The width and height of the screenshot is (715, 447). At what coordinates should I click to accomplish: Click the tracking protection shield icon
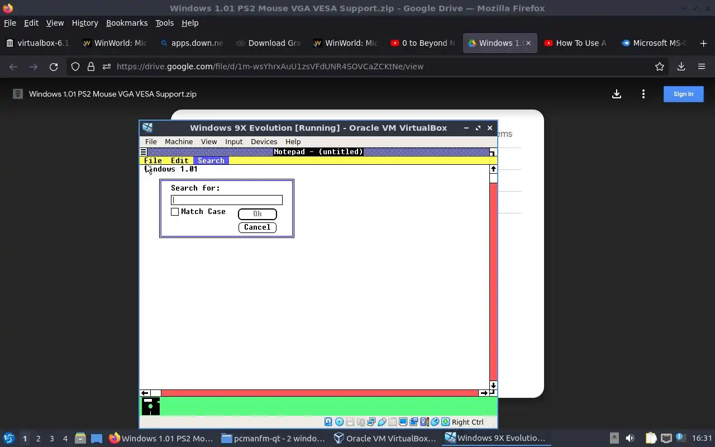pos(75,66)
